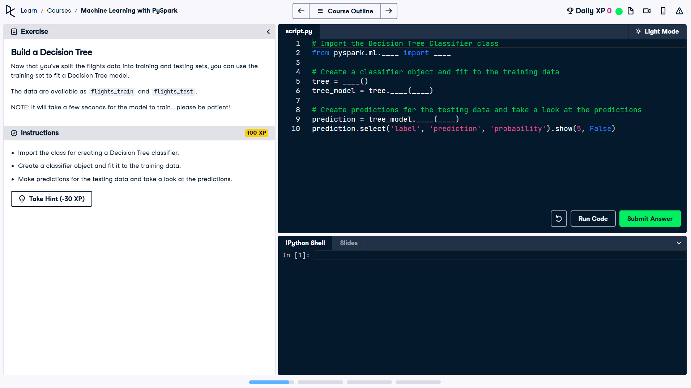
Task: Click the green status dot
Action: click(619, 11)
